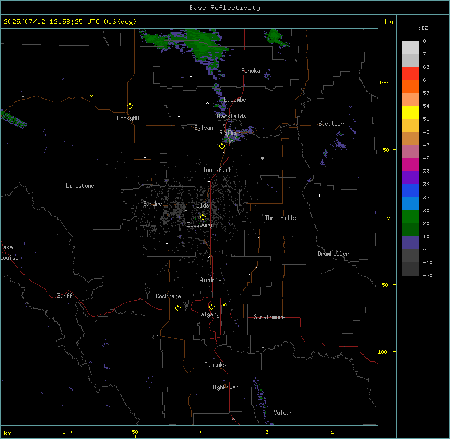
Task: Click the Ponoka city label
Action: 251,71
